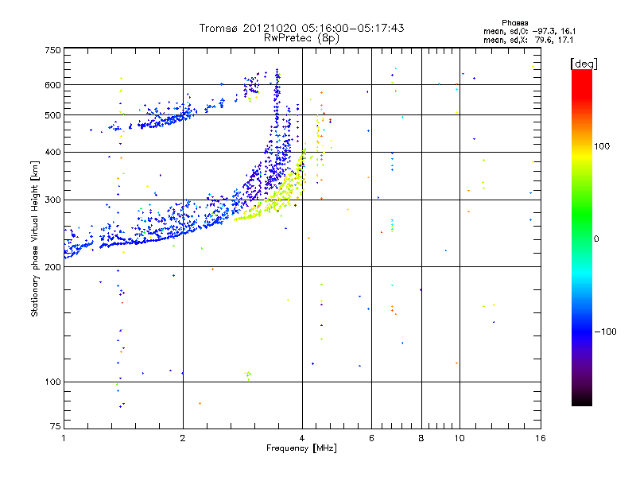The height and width of the screenshot is (477, 636).
Task: Click x-axis tick label '6'
Action: [371, 438]
